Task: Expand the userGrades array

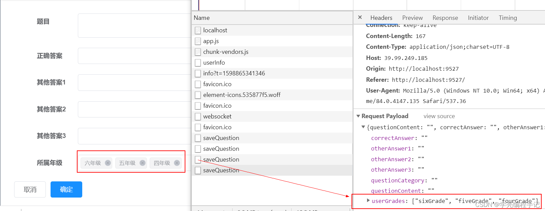Action: tap(368, 201)
